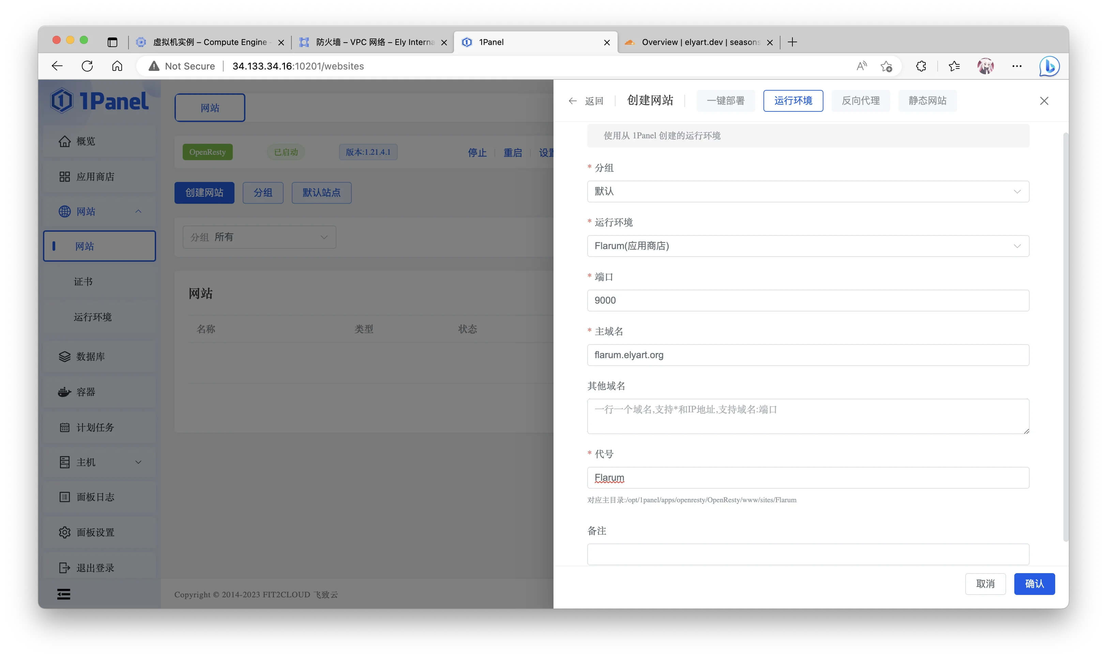Click the 主域名 field flarum.elyart.org
This screenshot has height=659, width=1107.
pos(808,355)
